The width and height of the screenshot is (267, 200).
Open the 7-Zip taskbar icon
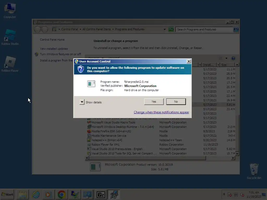(x=101, y=195)
